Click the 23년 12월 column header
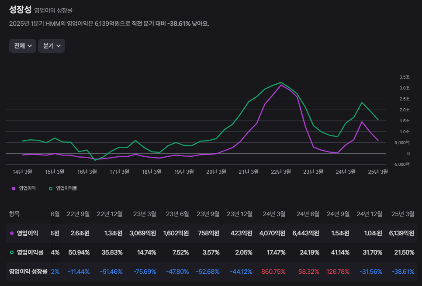422x286 pixels. coord(239,214)
